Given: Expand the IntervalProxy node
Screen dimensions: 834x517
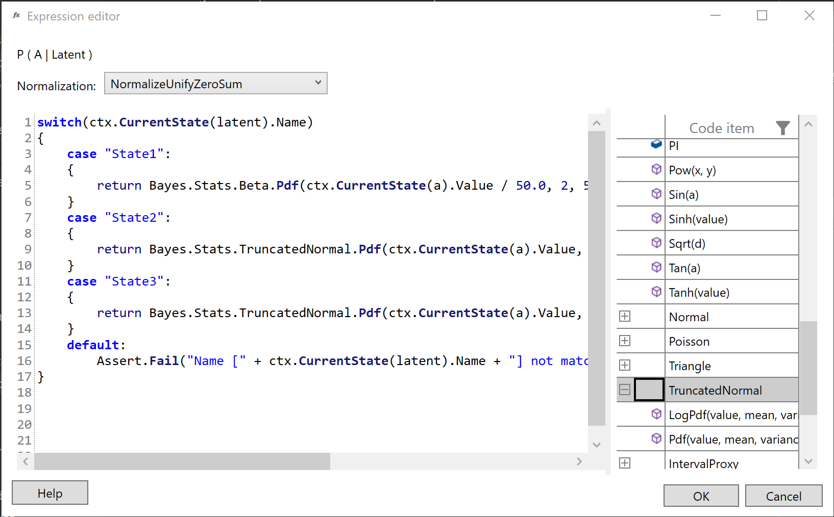Looking at the screenshot, I should (x=625, y=462).
